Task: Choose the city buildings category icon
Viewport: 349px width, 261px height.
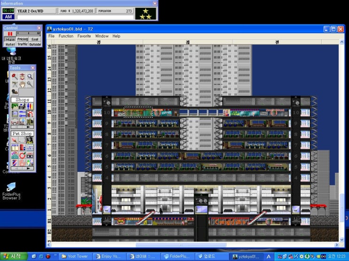Action: [30, 121]
